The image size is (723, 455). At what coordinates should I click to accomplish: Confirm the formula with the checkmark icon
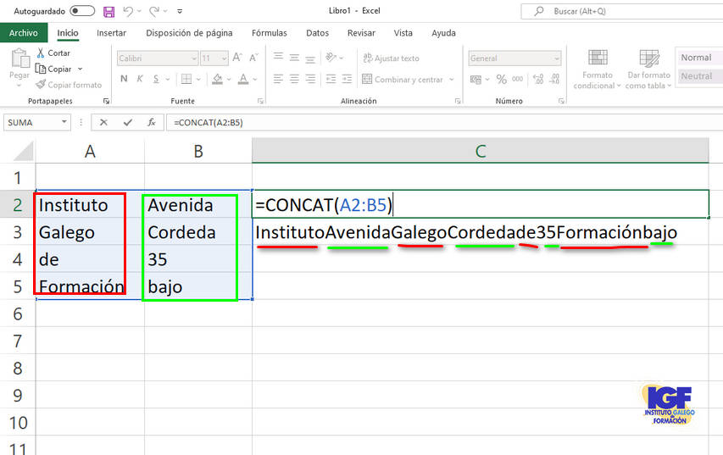[x=127, y=122]
